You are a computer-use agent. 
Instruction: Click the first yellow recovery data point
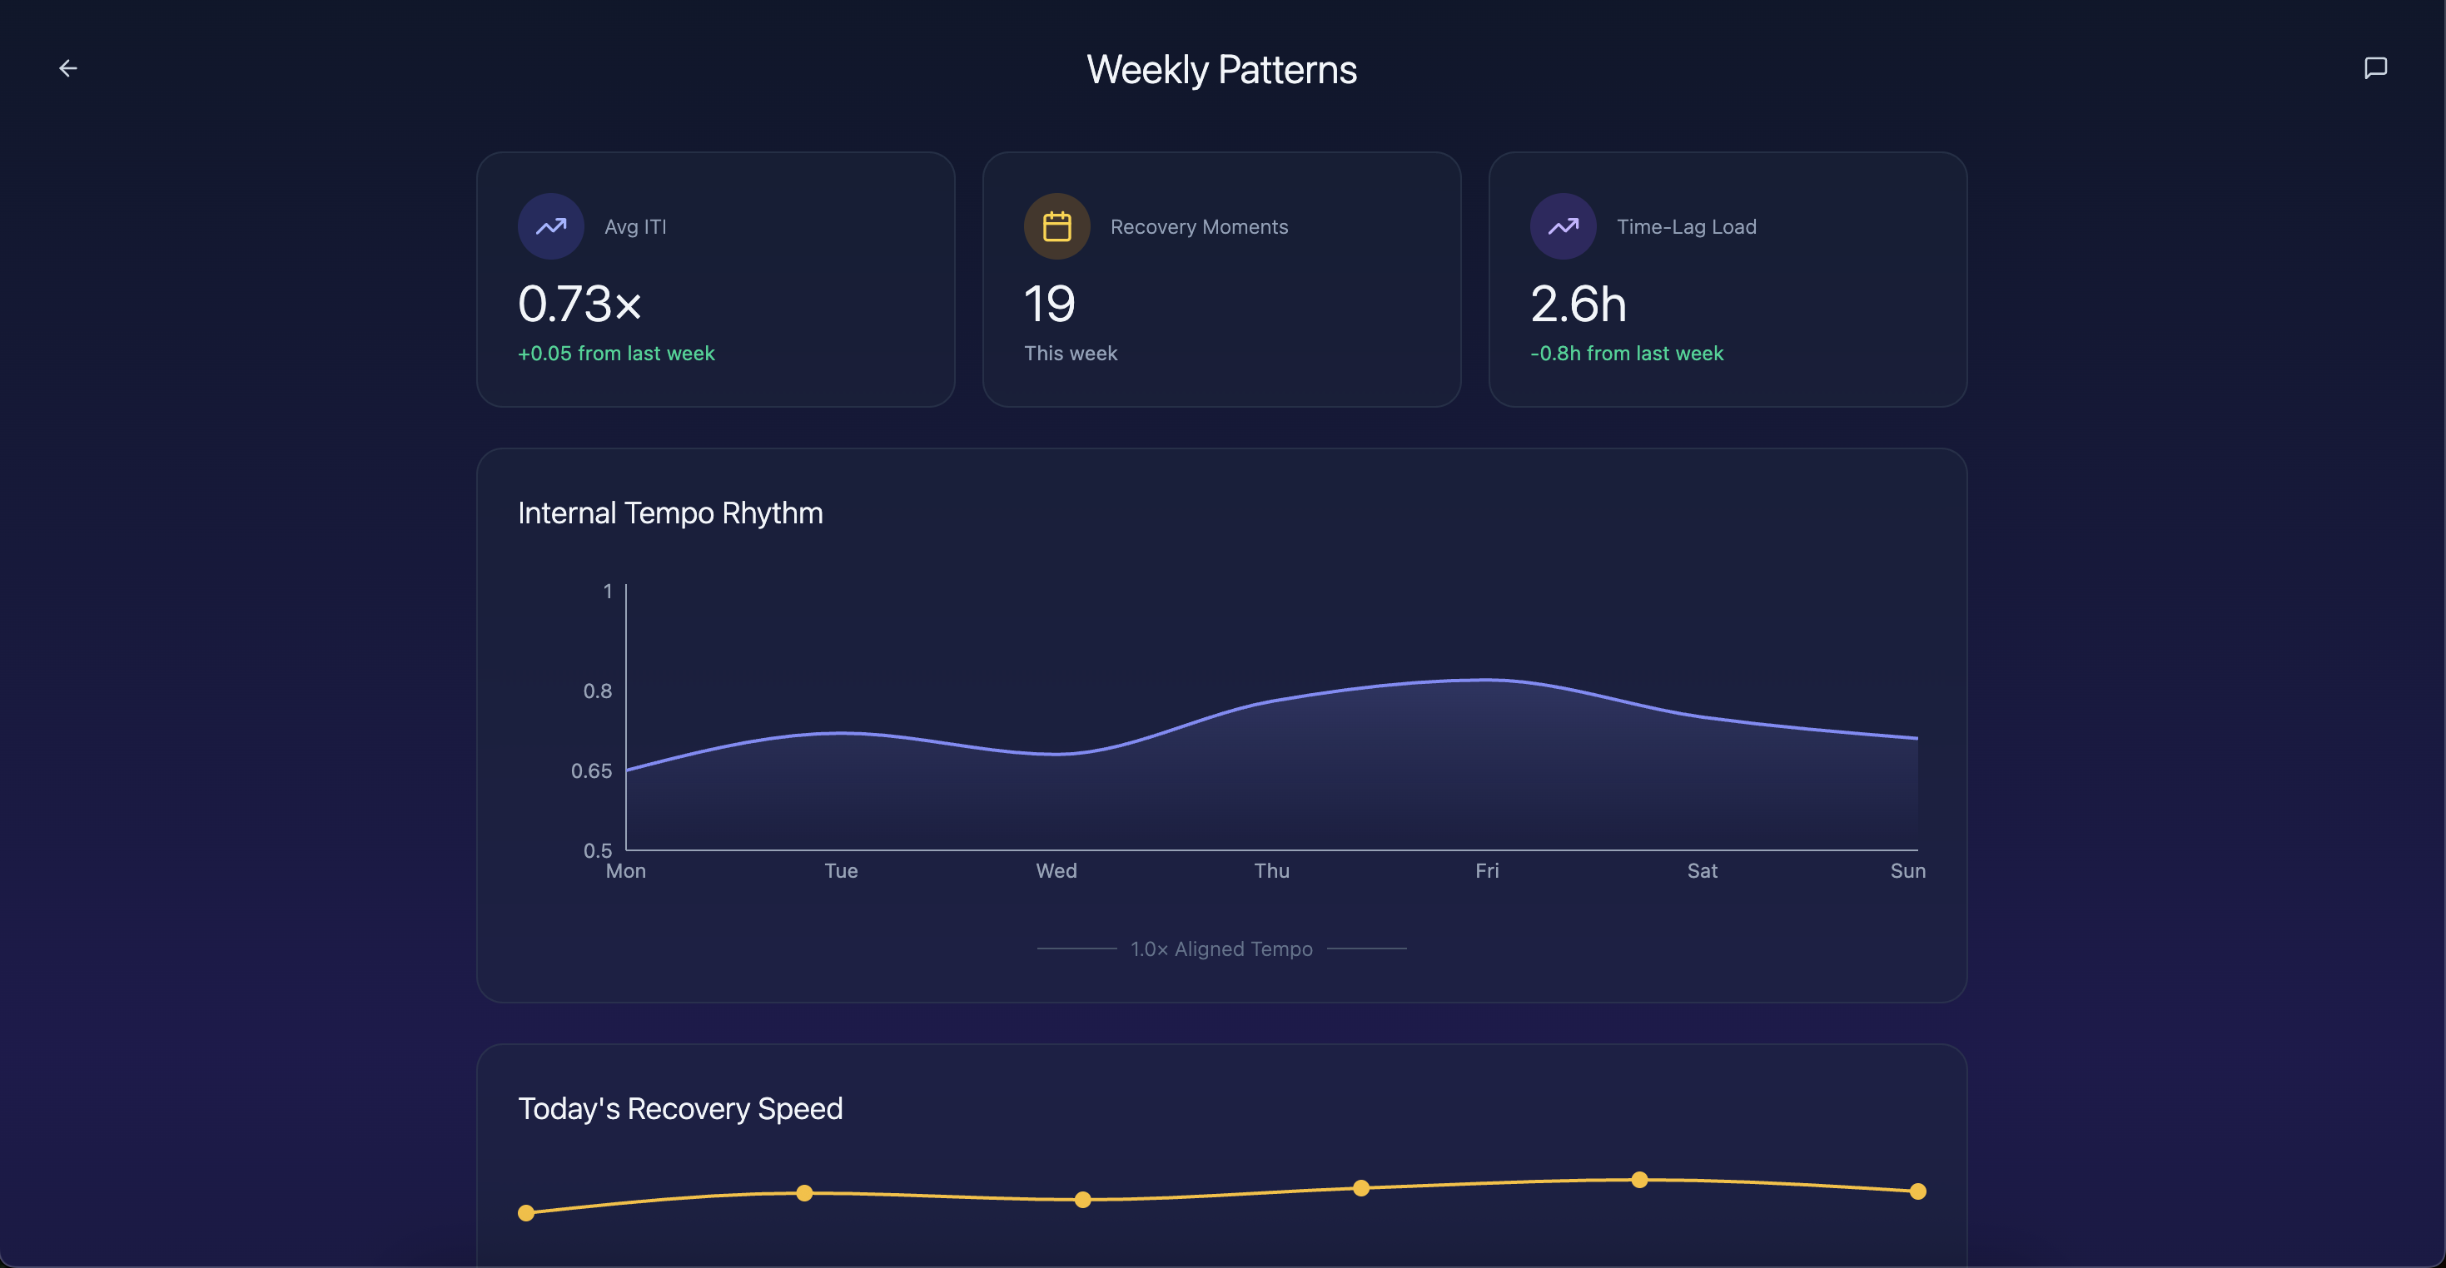tap(526, 1213)
